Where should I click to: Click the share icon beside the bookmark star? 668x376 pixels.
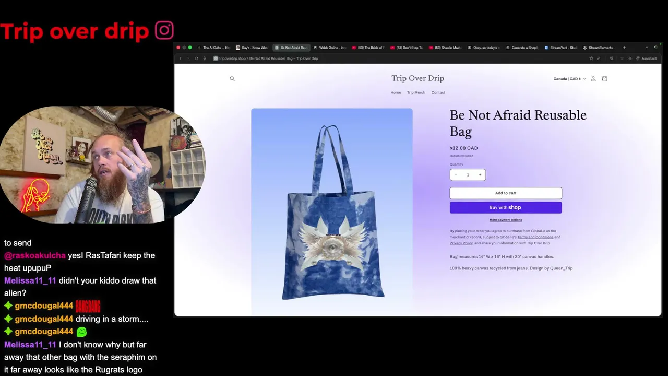point(599,58)
